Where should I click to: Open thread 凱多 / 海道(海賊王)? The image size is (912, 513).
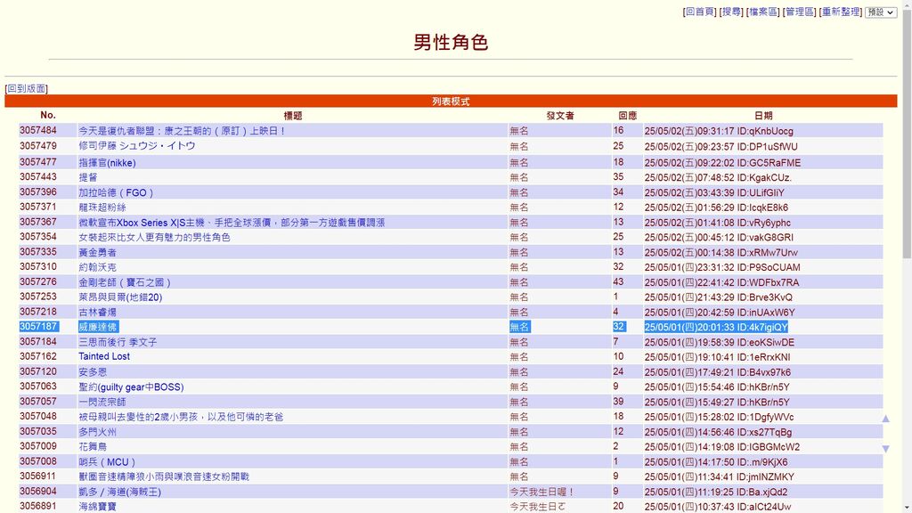point(120,492)
